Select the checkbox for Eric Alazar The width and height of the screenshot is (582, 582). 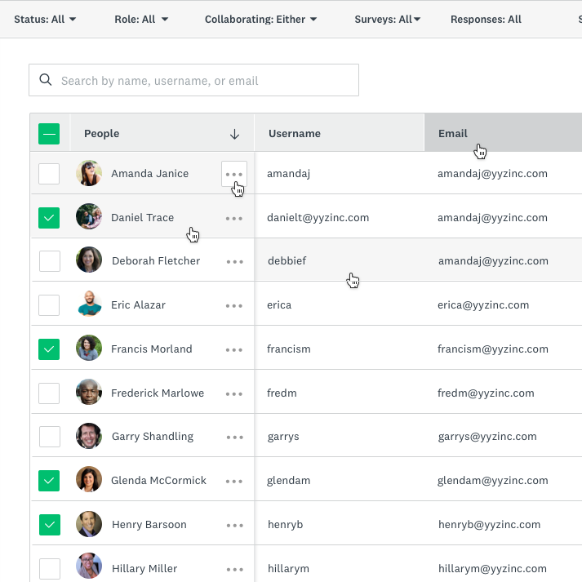point(49,305)
